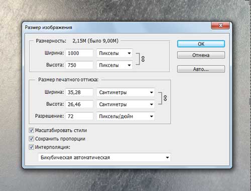Toggle the Масштабировать стили checkbox

tap(31, 131)
